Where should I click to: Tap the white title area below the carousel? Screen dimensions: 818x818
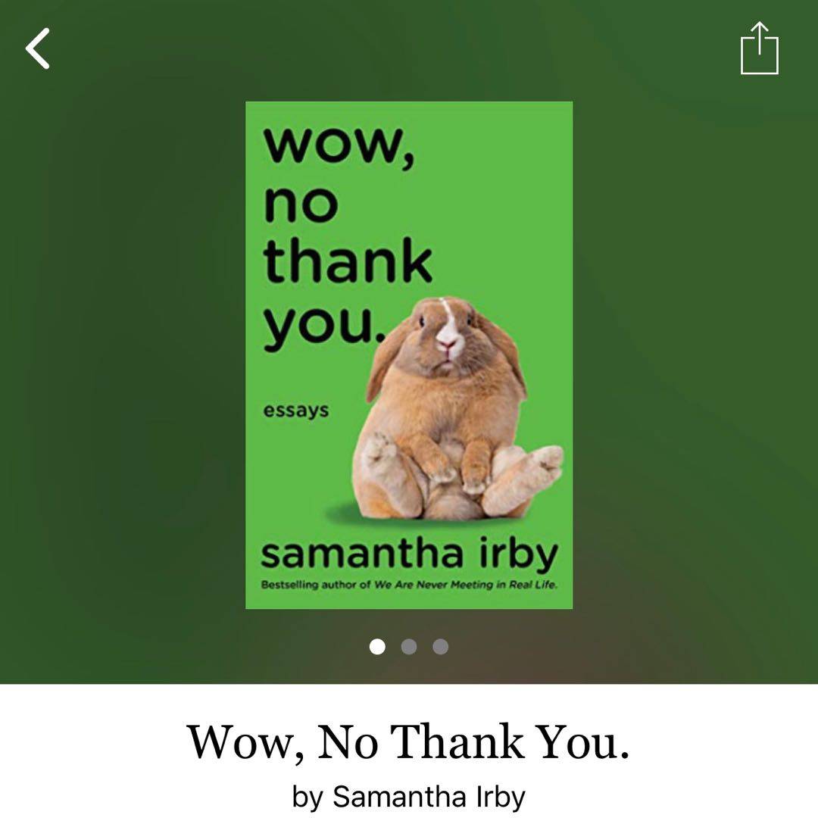tap(409, 751)
